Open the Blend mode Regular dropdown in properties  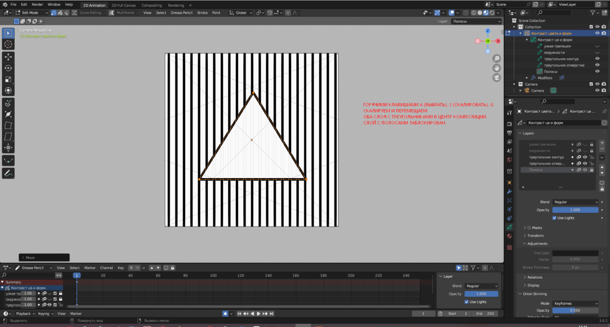(x=576, y=202)
